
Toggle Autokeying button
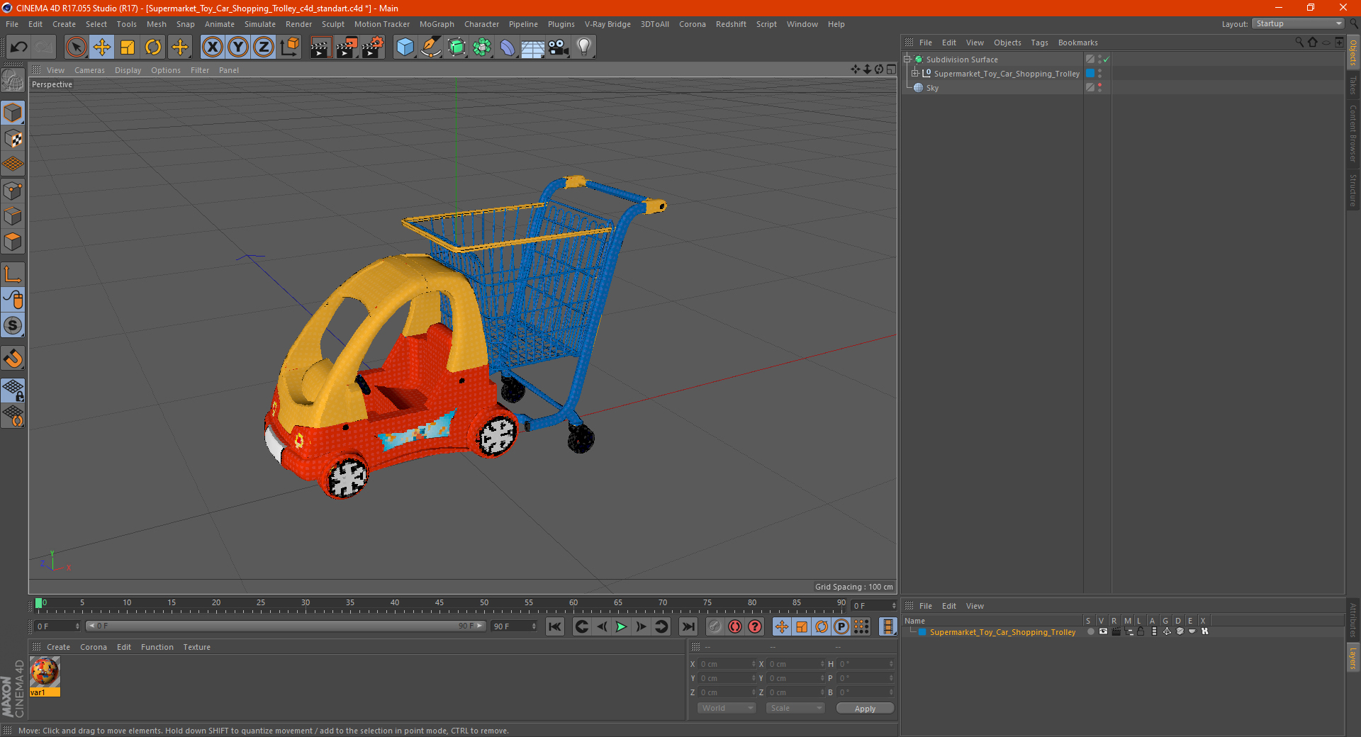pos(735,626)
